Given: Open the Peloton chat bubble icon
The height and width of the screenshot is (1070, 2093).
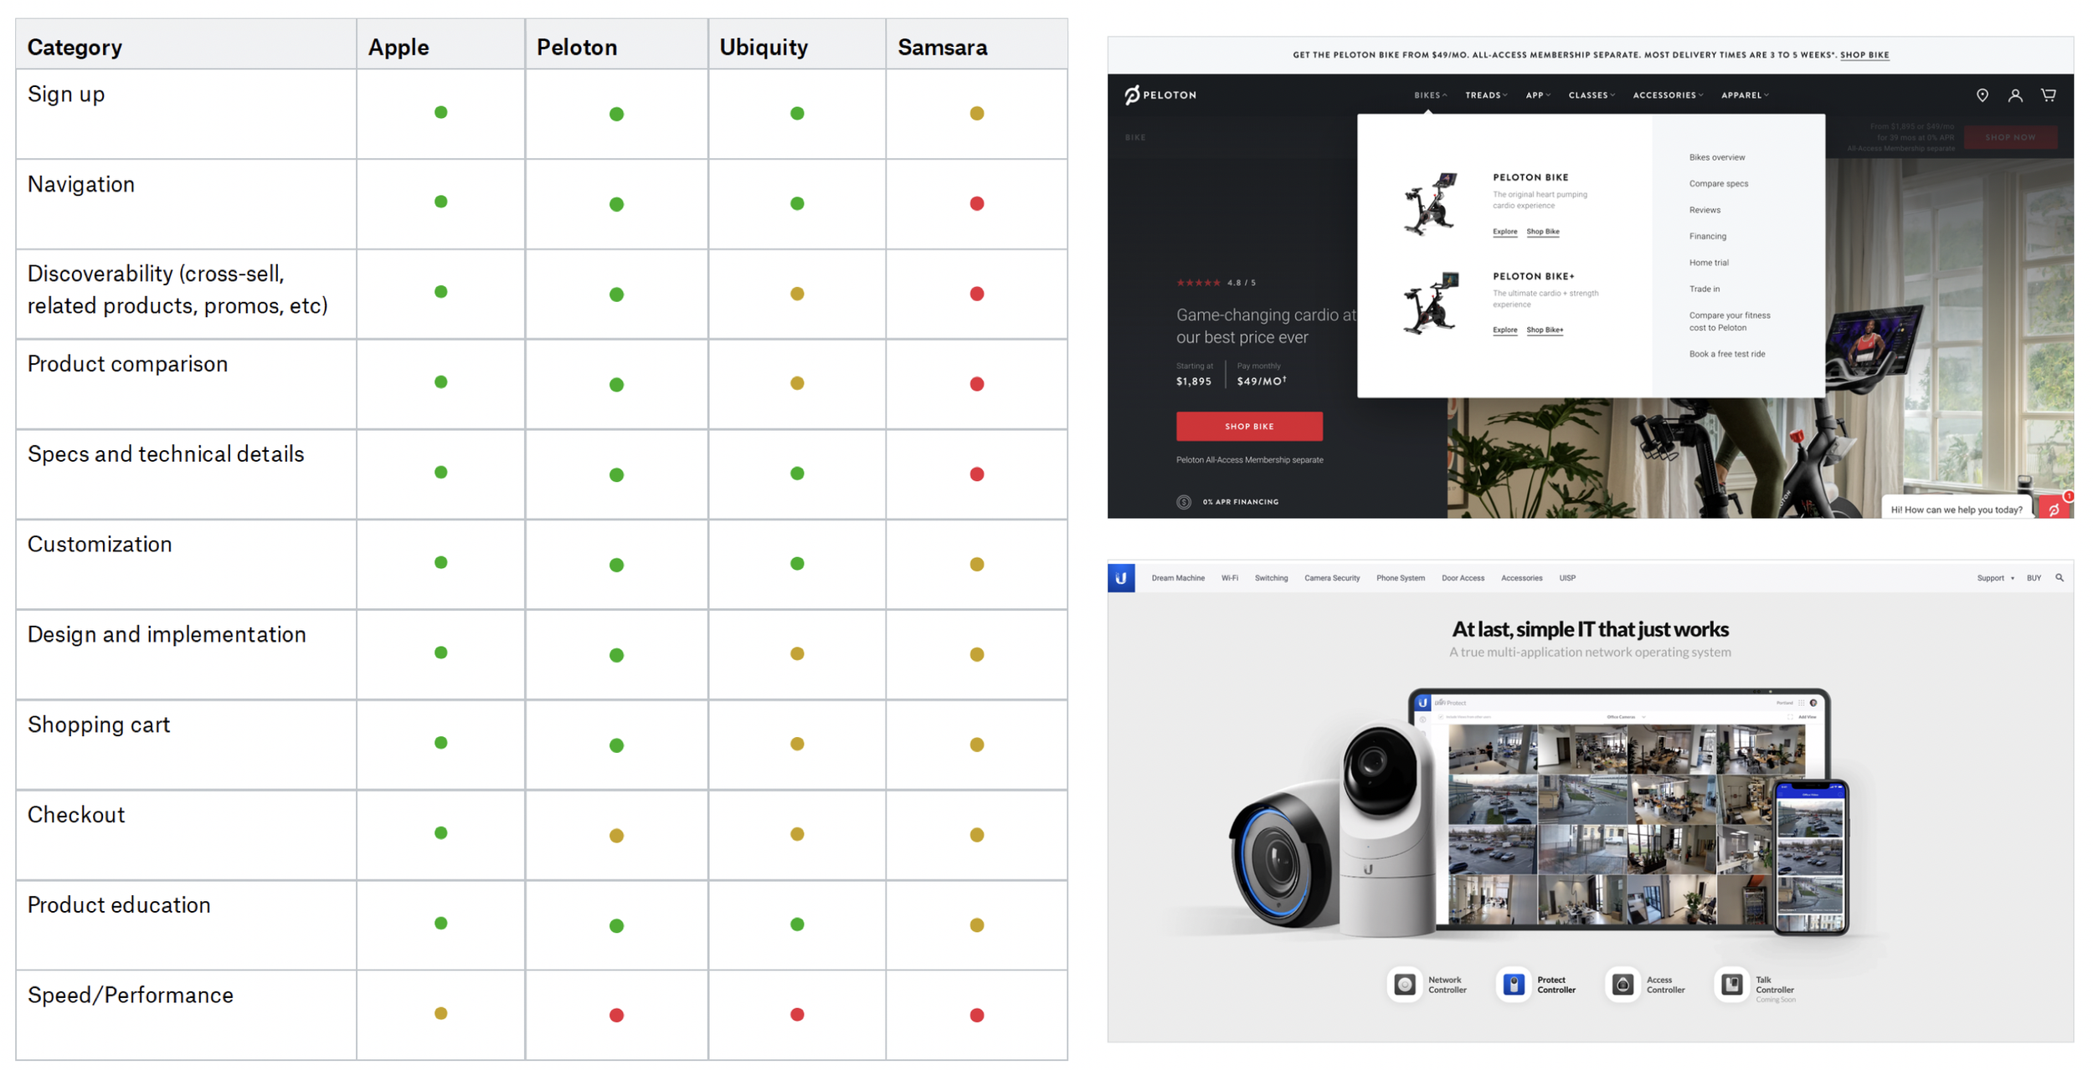Looking at the screenshot, I should pos(2054,509).
